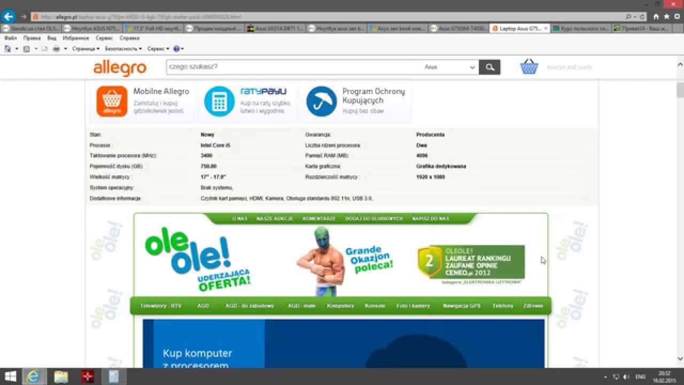This screenshot has width=684, height=385.
Task: Click the Program Ochrony Kupujących umbrella icon
Action: click(x=321, y=101)
